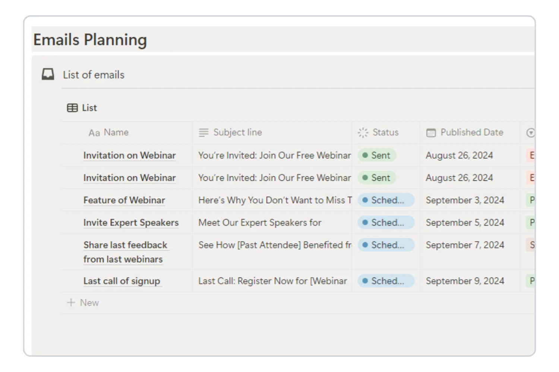Screen dimensions: 559x372
Task: Open the Sent status dropdown for the first Invitation
Action: point(376,155)
